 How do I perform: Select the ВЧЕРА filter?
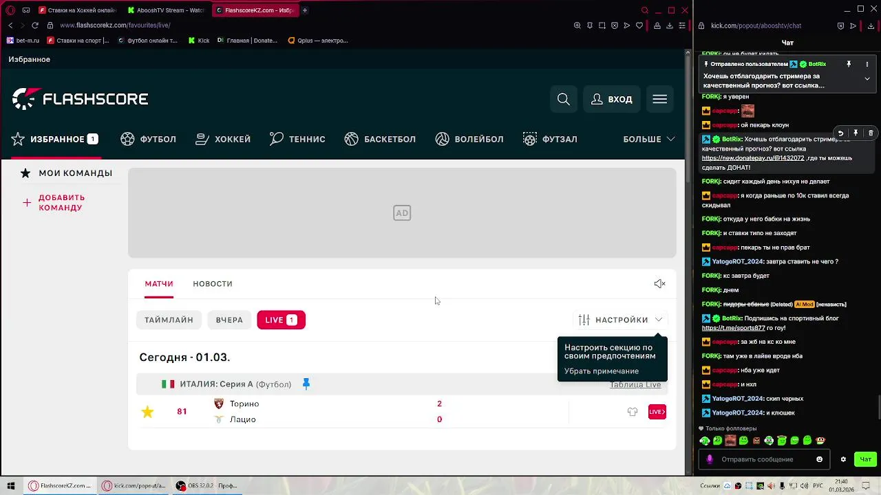(x=229, y=320)
